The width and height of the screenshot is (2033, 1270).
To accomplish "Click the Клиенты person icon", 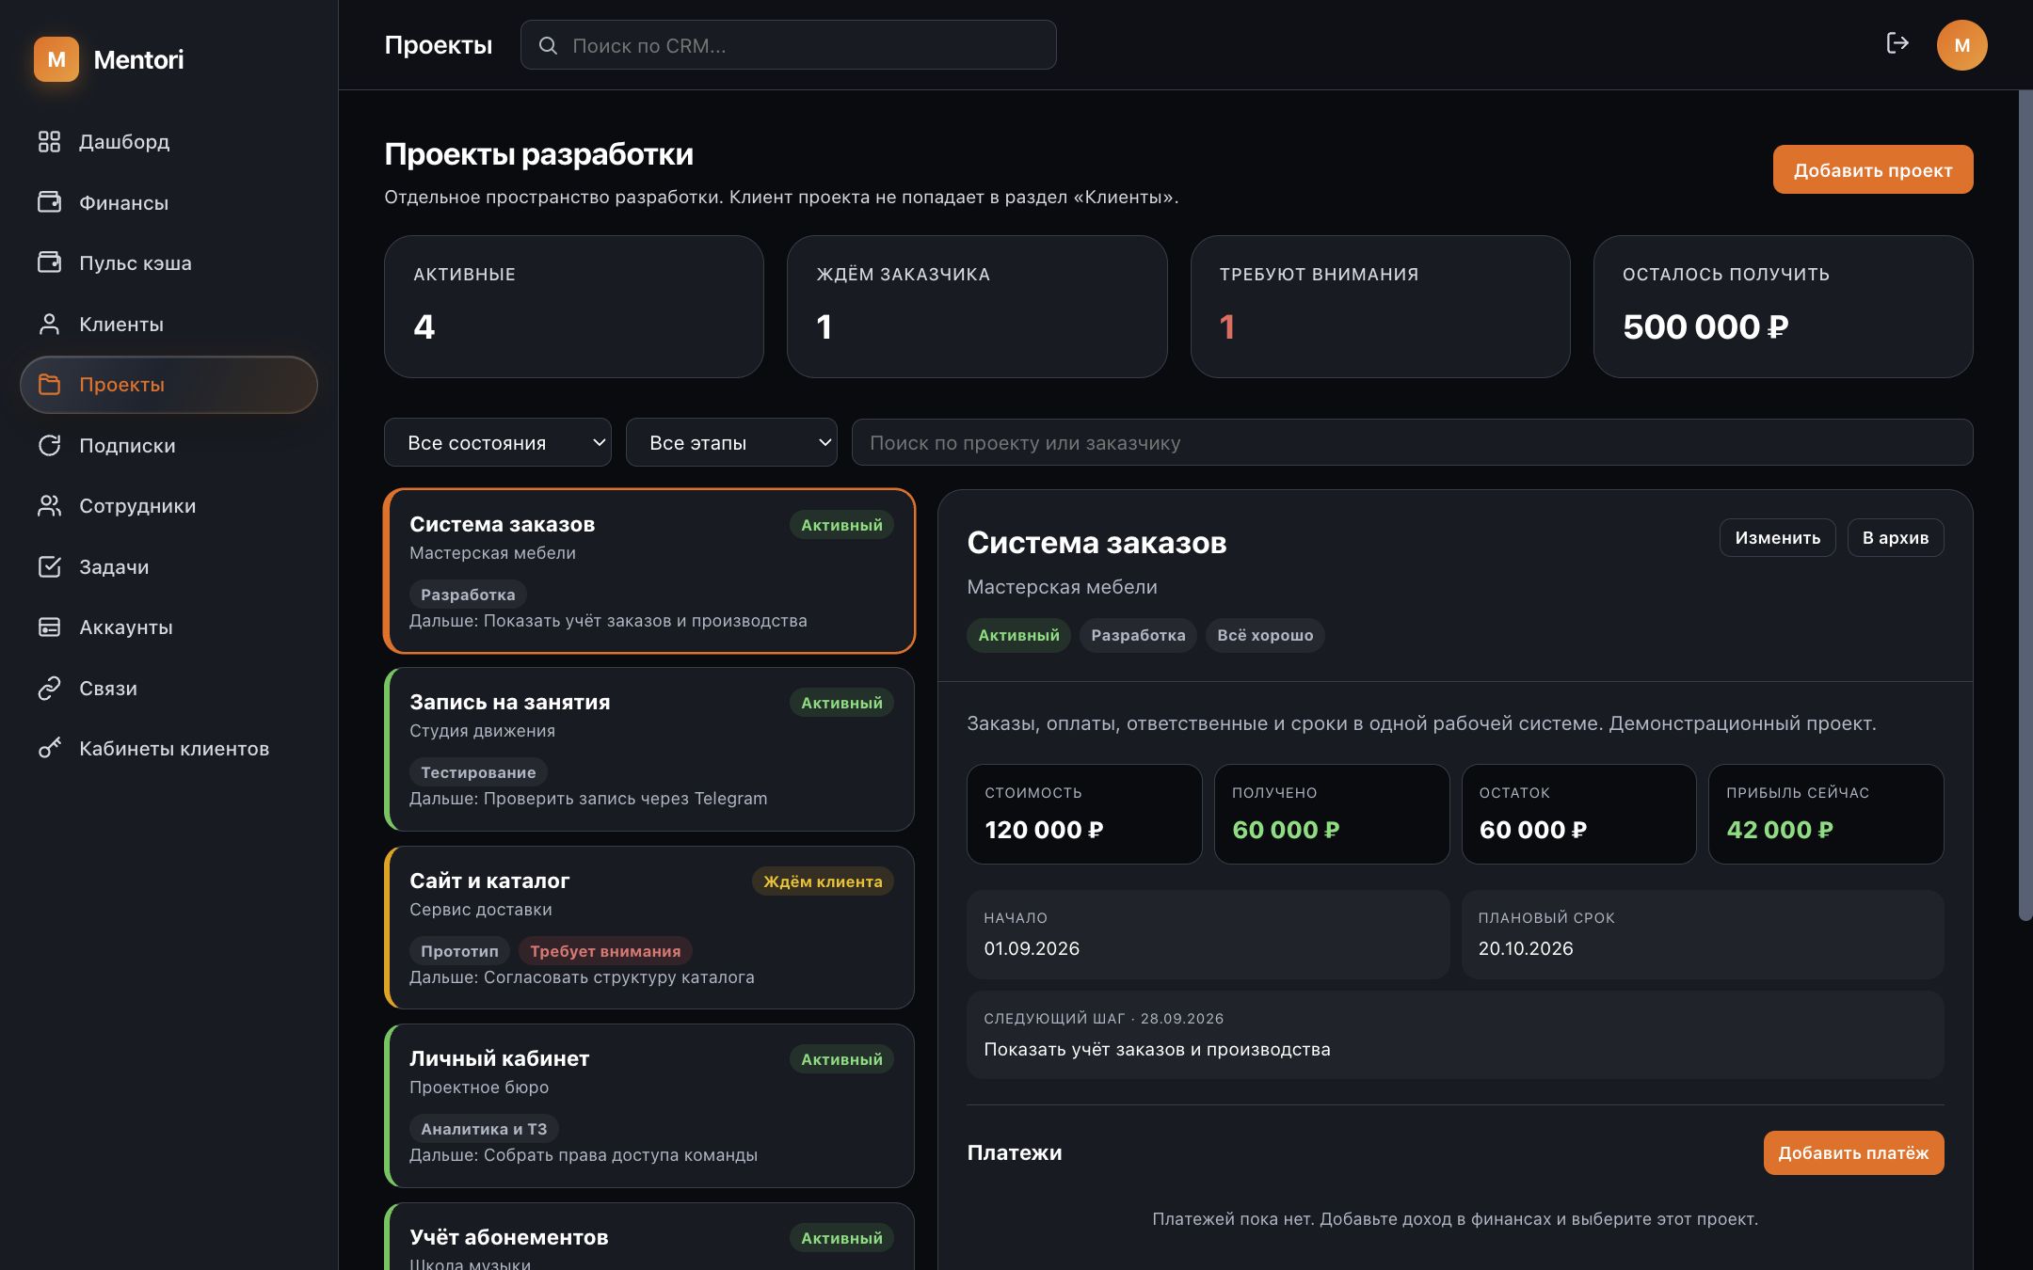I will pyautogui.click(x=49, y=324).
